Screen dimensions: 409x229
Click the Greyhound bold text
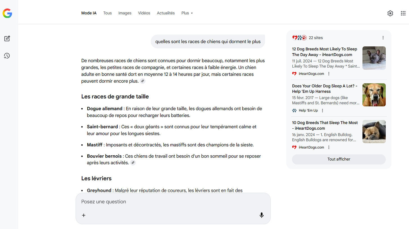(x=99, y=190)
